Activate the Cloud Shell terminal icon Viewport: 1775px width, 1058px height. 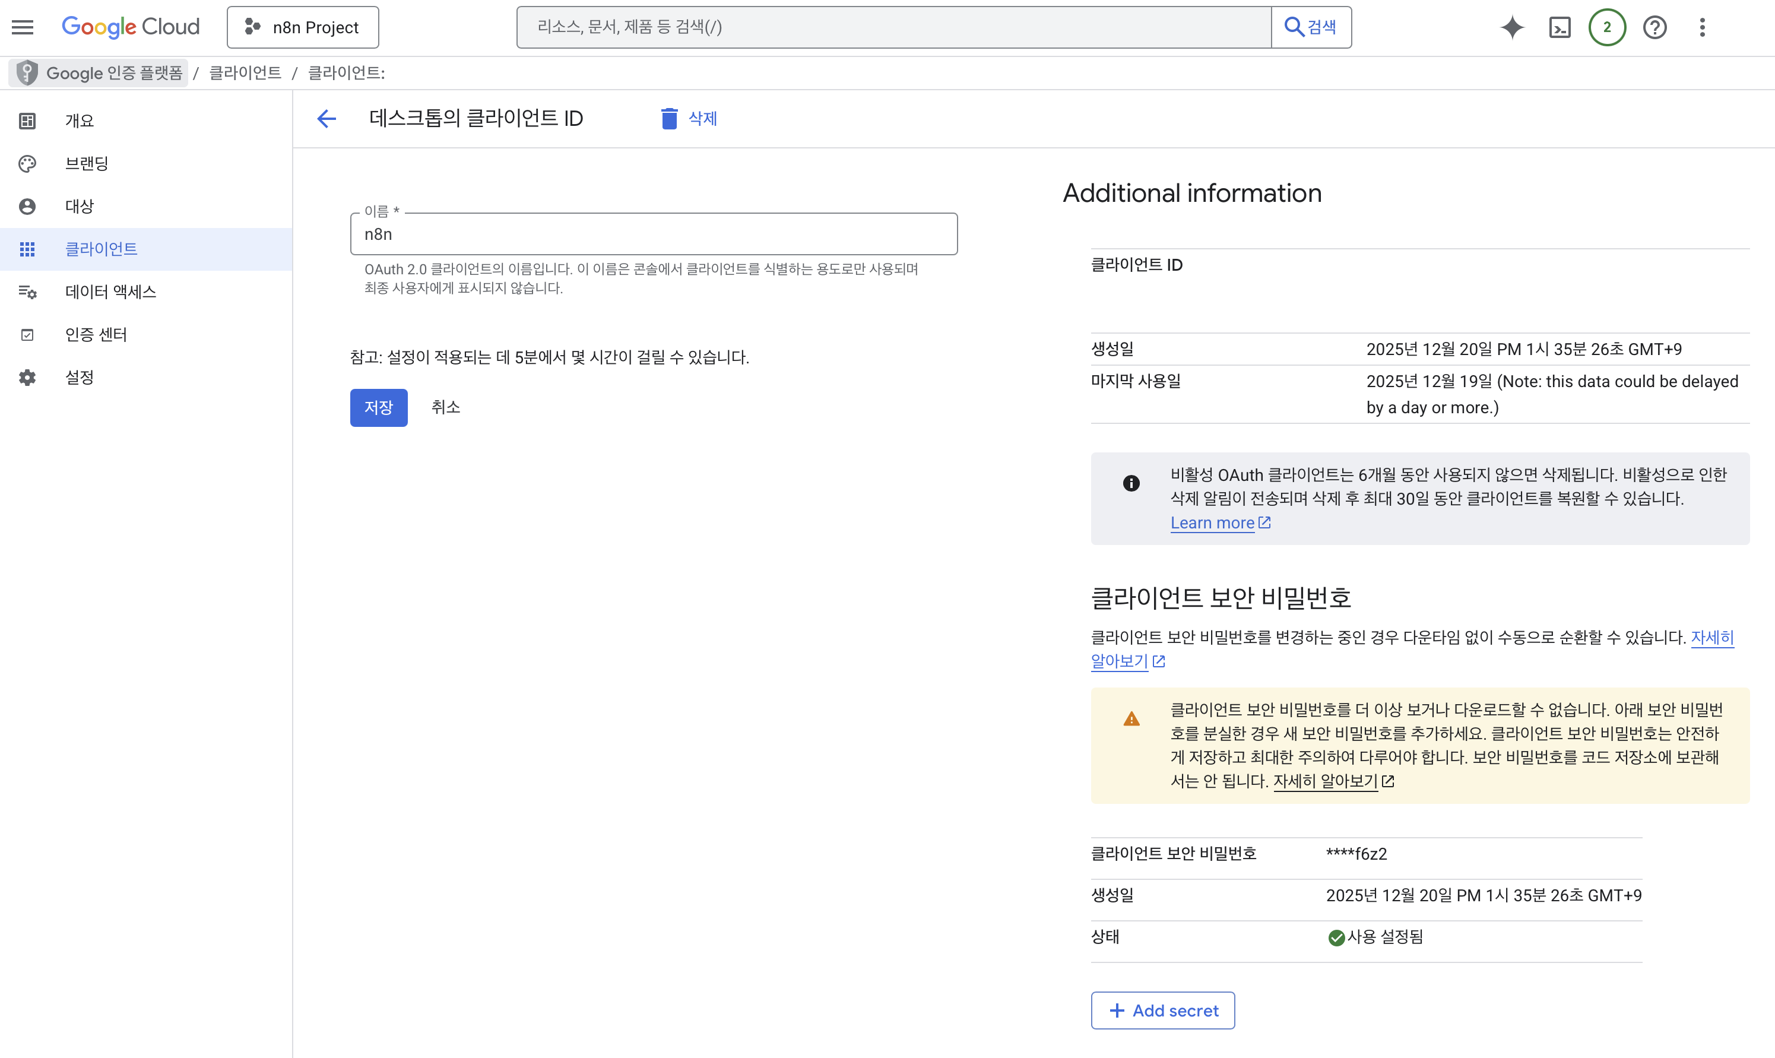(1560, 27)
